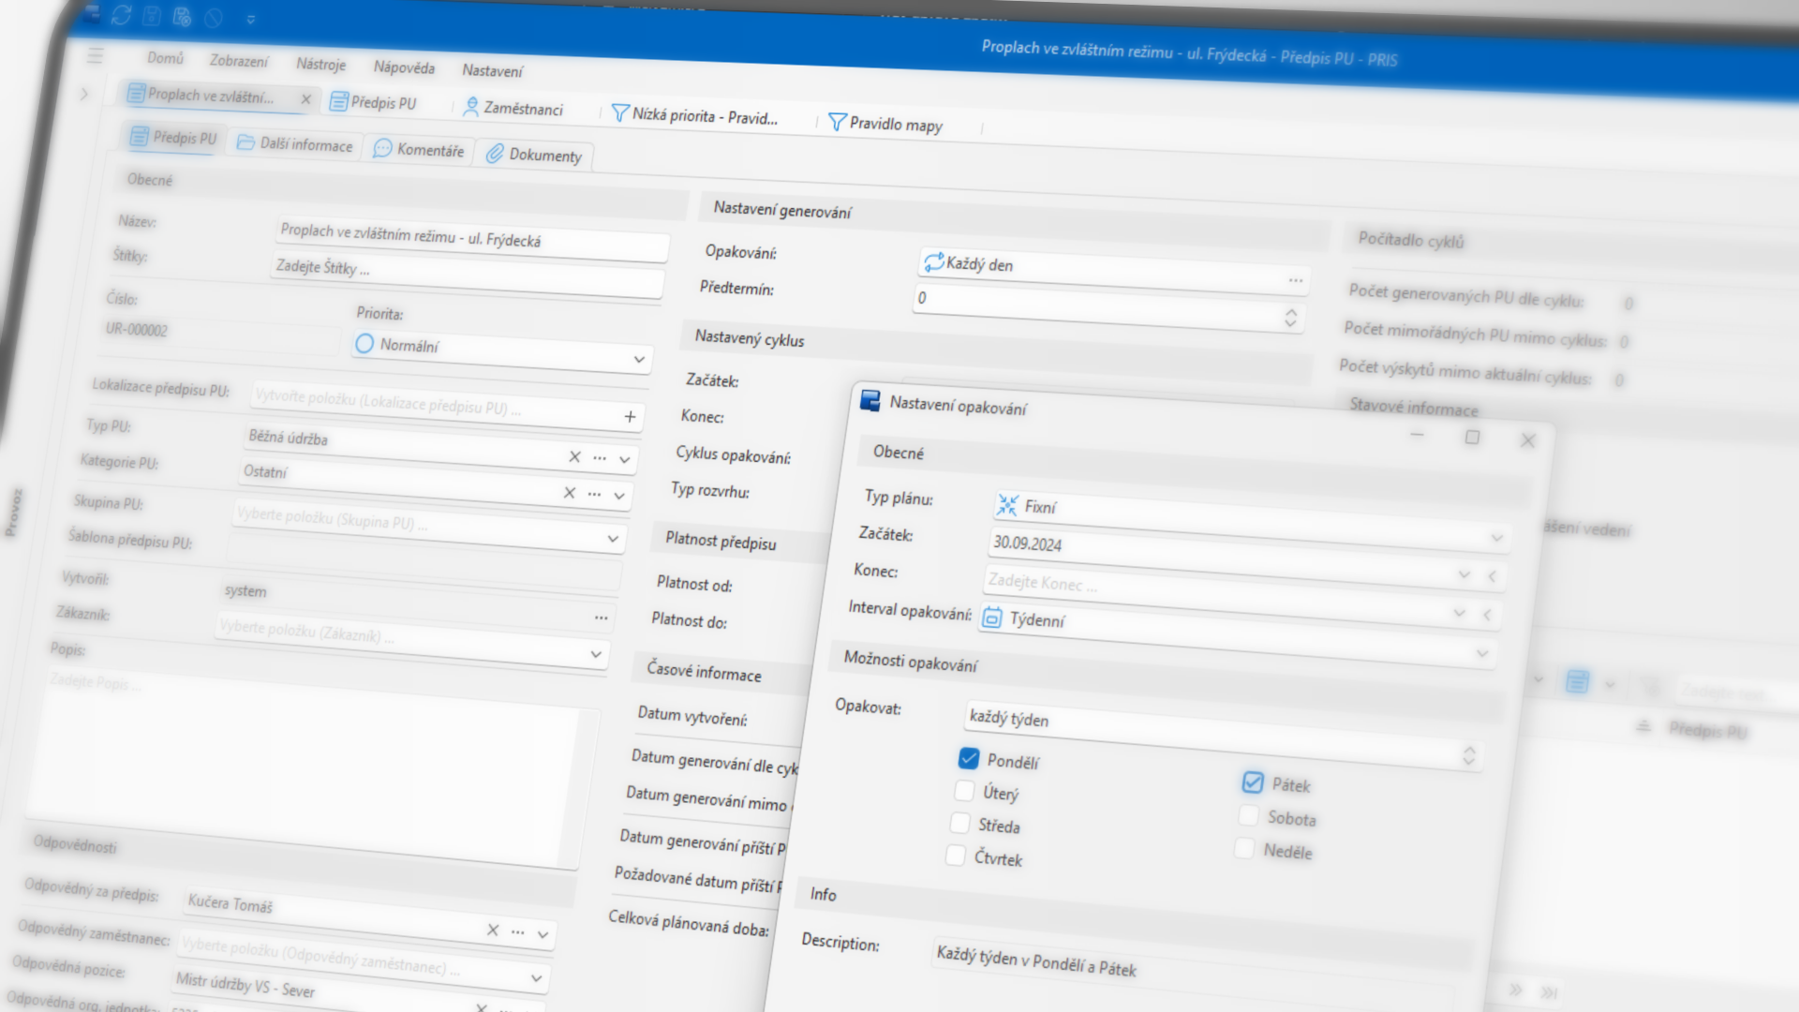Expand the Priorita Normální dropdown
Image resolution: width=1799 pixels, height=1012 pixels.
coord(639,359)
